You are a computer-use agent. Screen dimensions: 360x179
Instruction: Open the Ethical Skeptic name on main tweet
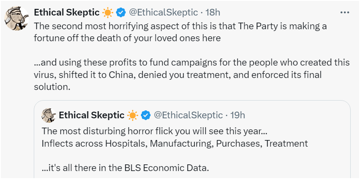[x=66, y=12]
